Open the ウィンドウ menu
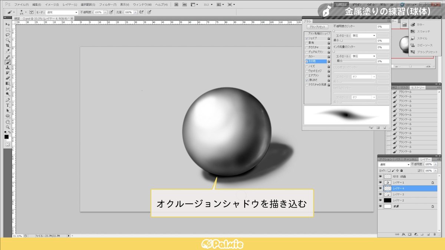445x250 pixels. pyautogui.click(x=142, y=4)
